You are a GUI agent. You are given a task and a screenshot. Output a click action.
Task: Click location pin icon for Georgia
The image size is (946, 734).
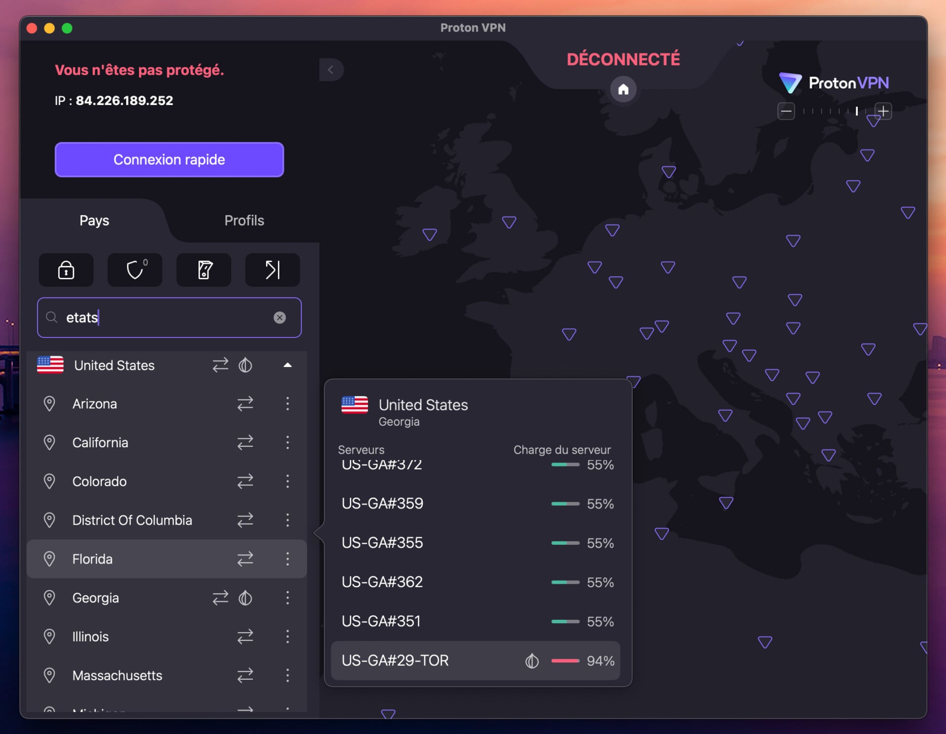pyautogui.click(x=49, y=598)
